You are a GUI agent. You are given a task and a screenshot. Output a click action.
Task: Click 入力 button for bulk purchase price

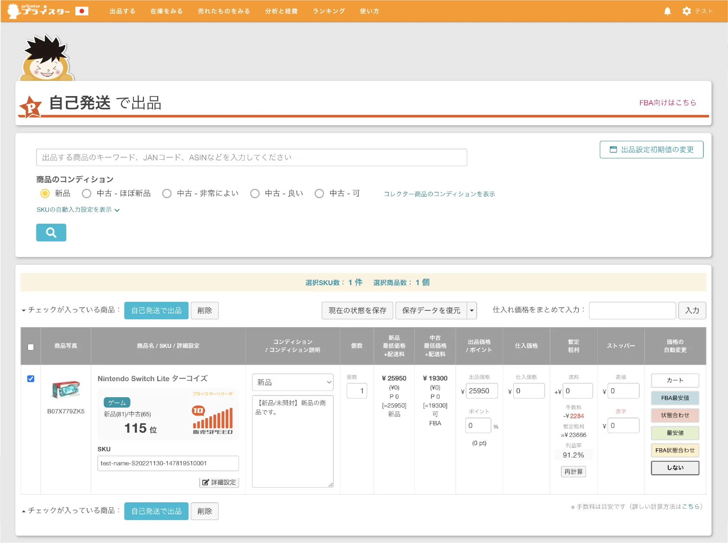click(x=692, y=311)
